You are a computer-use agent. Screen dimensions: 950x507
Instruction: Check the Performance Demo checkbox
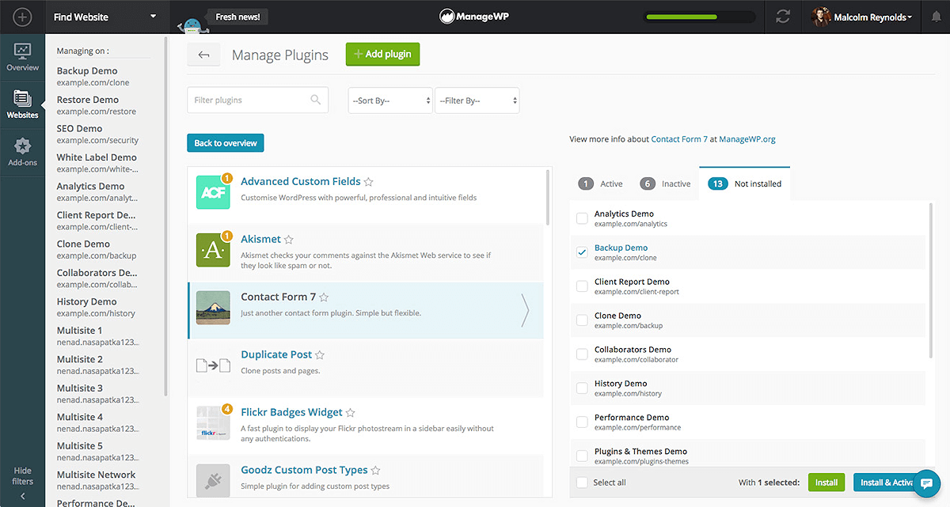(x=582, y=422)
